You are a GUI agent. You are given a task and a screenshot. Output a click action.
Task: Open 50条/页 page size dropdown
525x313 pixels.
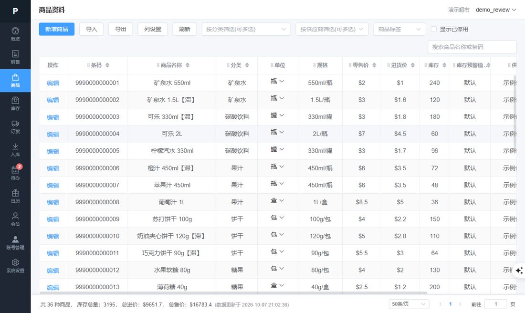[409, 304]
